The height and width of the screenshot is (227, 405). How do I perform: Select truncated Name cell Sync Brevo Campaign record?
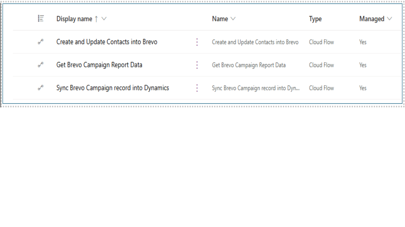[x=256, y=88]
